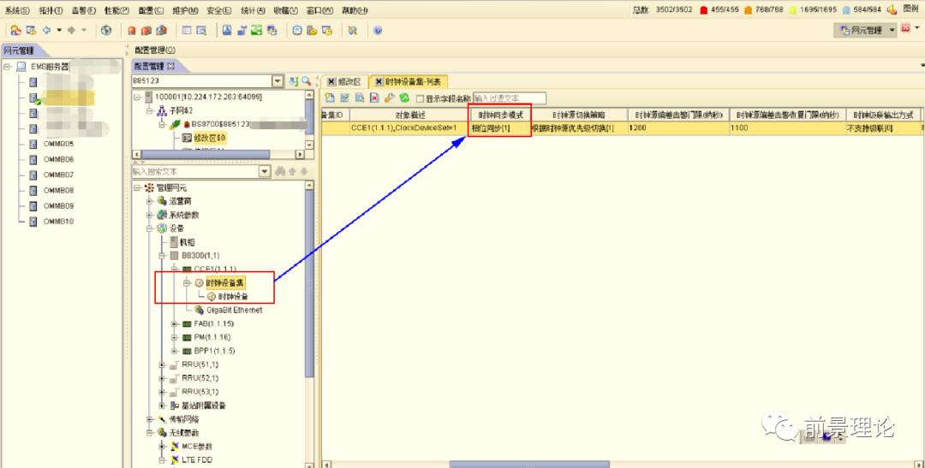Screen dimensions: 925x468
Task: Click the 时钟同步模式 column header
Action: (x=500, y=114)
